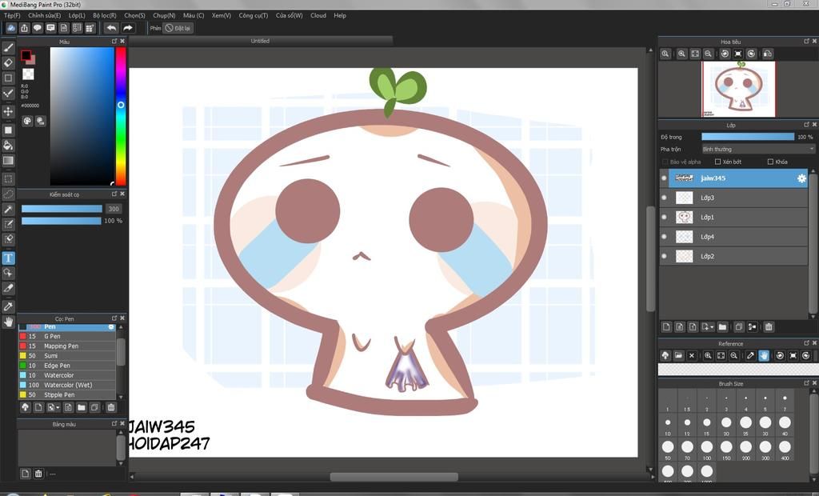Screen dimensions: 819x496
Task: Open the add-layer type dropdown arrow
Action: 708,327
